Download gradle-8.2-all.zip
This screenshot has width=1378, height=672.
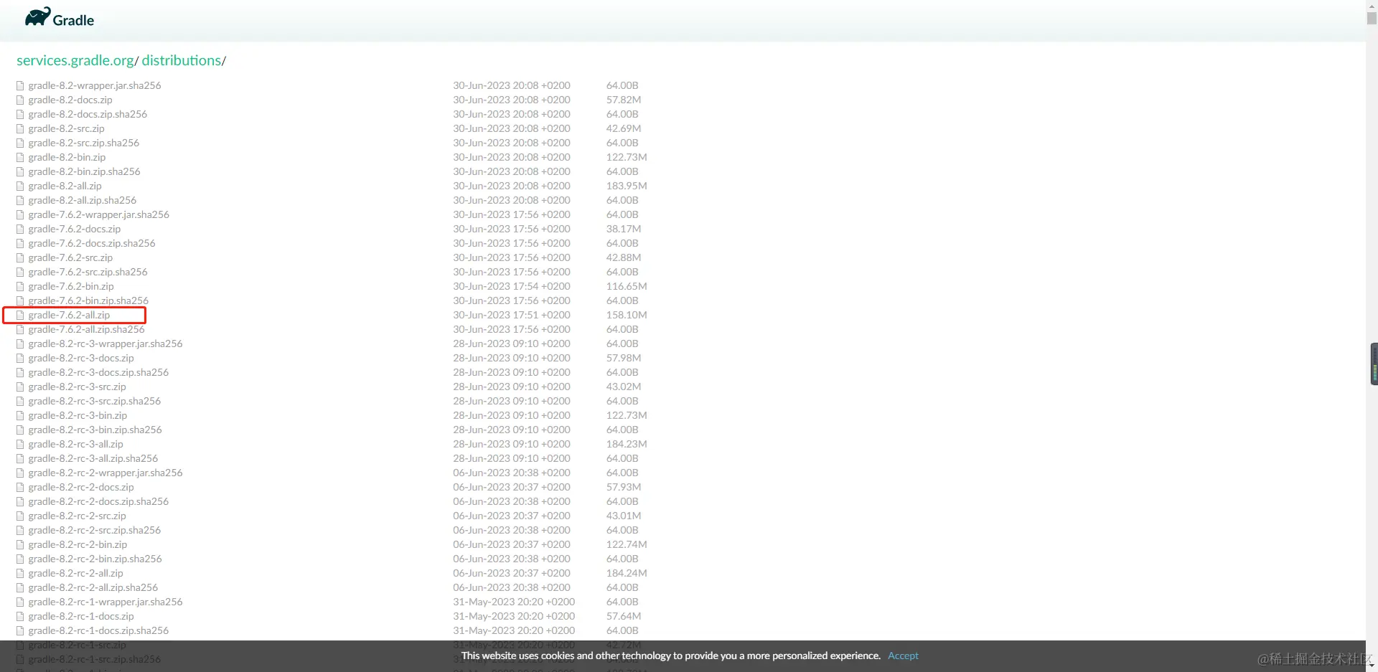[65, 186]
